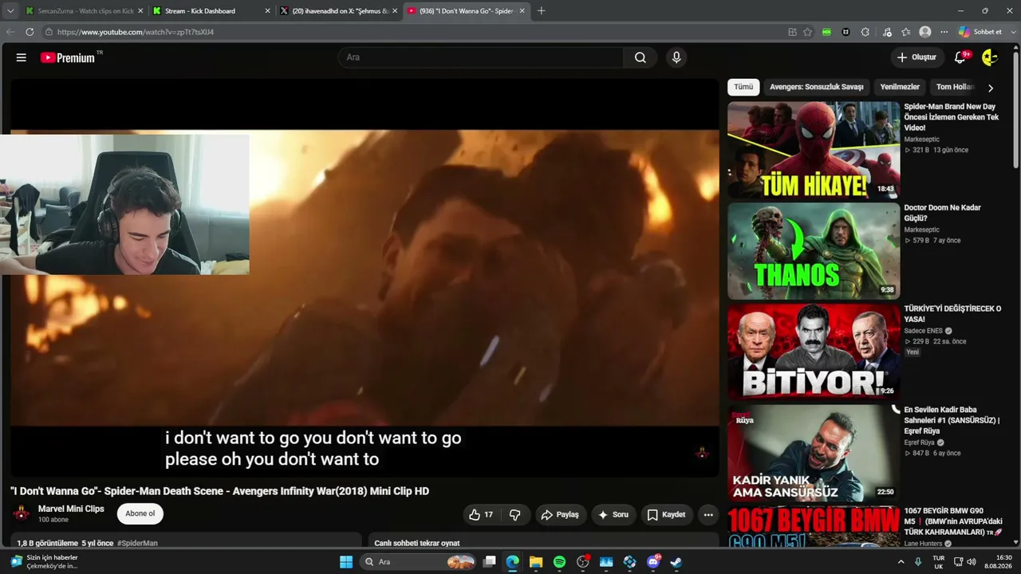This screenshot has width=1021, height=574.
Task: Select the Tom Holland filter chip
Action: point(954,87)
